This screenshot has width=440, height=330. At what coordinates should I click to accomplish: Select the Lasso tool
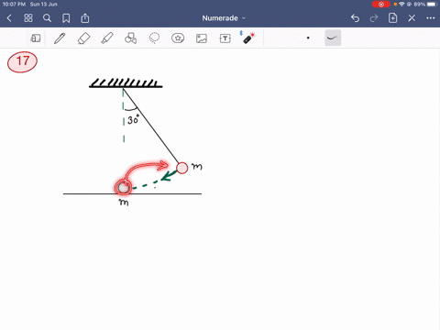point(154,38)
